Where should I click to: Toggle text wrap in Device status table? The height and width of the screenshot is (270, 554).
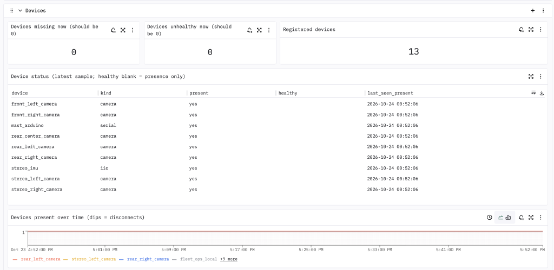click(533, 93)
